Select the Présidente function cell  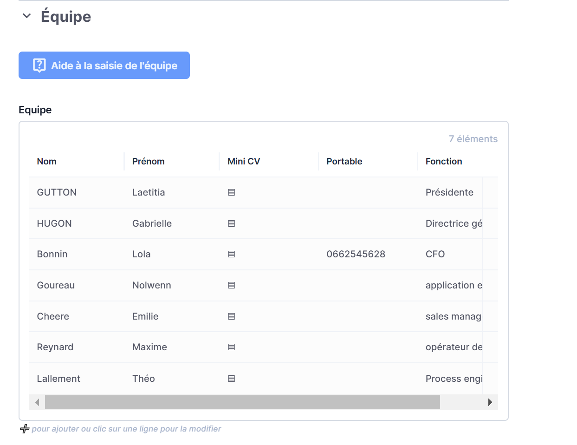pos(449,192)
